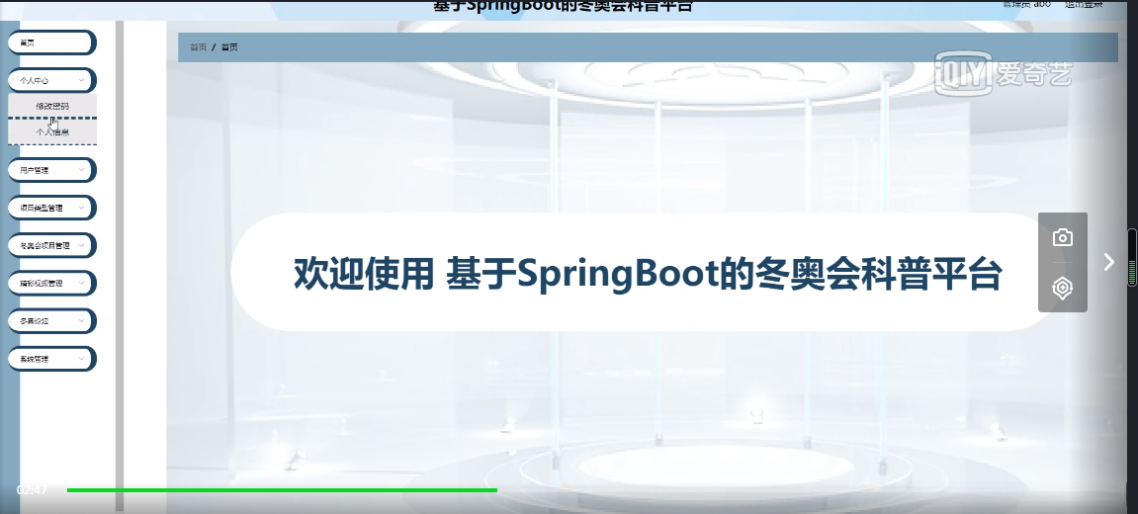This screenshot has width=1138, height=514.
Task: Open the 首页 sidebar item
Action: click(51, 43)
